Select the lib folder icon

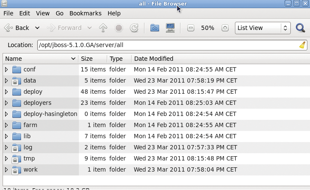click(x=16, y=136)
